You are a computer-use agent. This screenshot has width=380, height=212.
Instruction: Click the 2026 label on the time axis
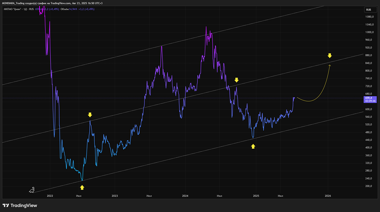click(328, 196)
